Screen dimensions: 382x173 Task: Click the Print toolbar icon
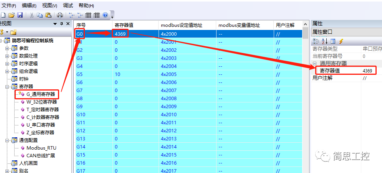60,15
